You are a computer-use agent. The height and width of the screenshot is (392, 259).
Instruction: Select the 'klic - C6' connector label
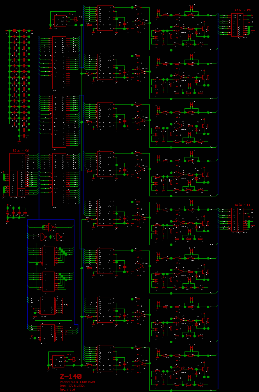click(21, 150)
